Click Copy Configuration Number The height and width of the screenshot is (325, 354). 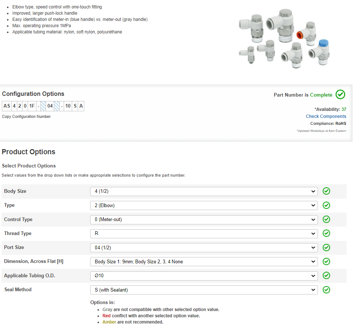tap(26, 117)
